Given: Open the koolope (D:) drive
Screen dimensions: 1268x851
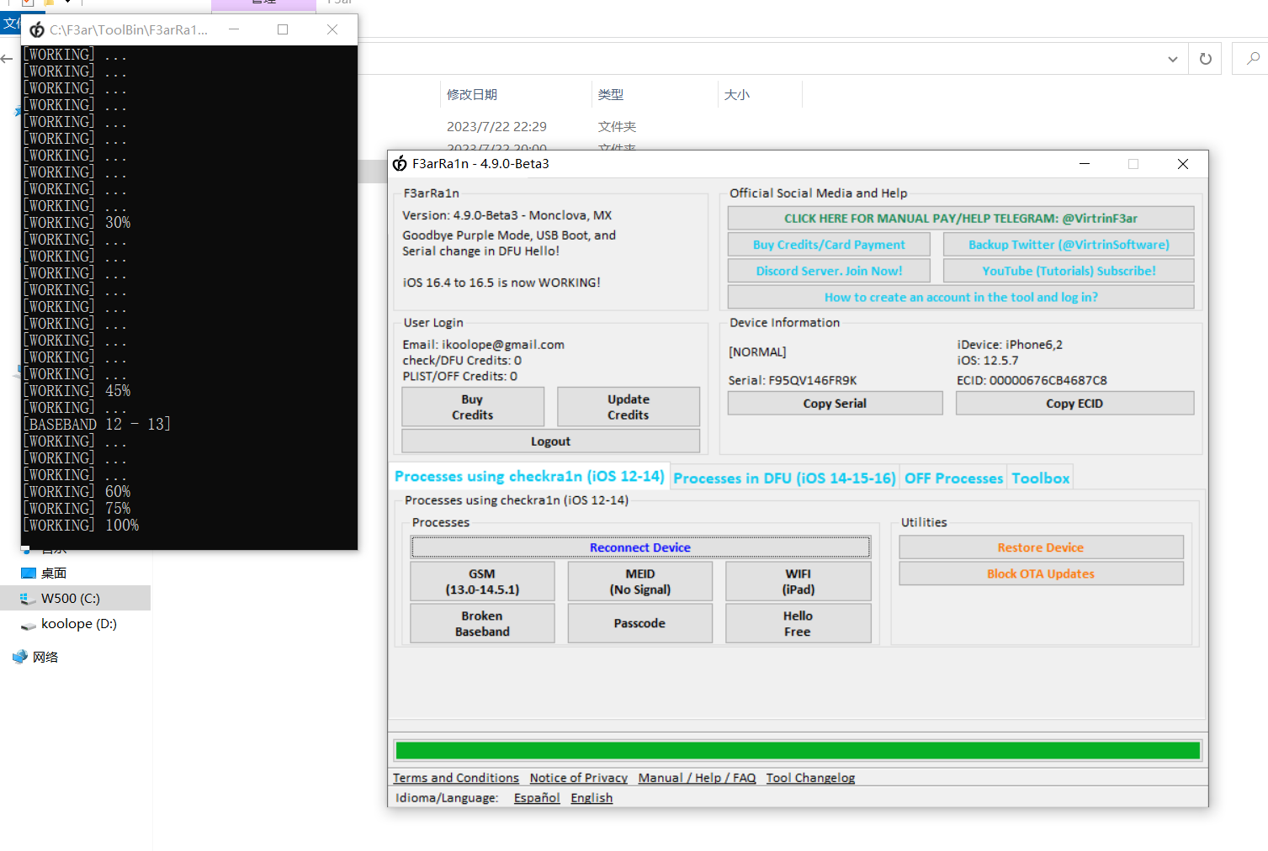Looking at the screenshot, I should 78,624.
